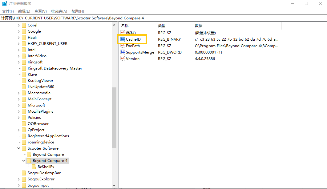
Task: Select the Beyond Compare tree key
Action: coord(48,155)
